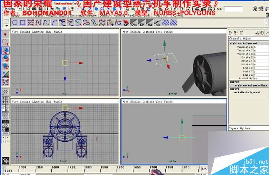
Task: Click the blue Z arrow manipulator in perspective view
Action: point(149,60)
